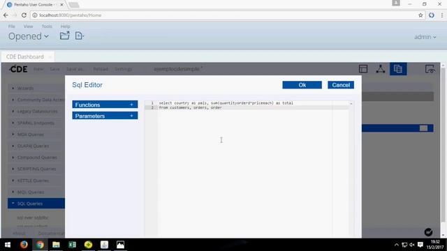The height and width of the screenshot is (251, 447).
Task: Expand the KETTLE Queries group
Action: pyautogui.click(x=36, y=181)
